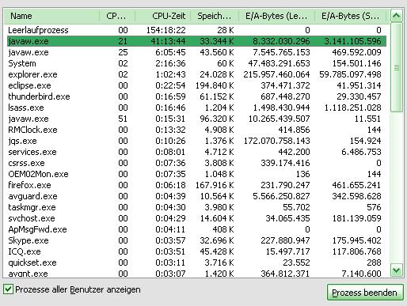The height and width of the screenshot is (306, 407).
Task: Sort by E/A-Bytes (S... column header
Action: [350, 16]
